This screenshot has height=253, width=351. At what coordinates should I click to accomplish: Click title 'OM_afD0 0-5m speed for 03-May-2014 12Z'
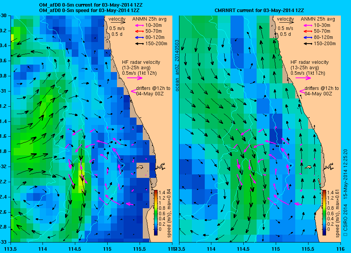tap(89, 11)
